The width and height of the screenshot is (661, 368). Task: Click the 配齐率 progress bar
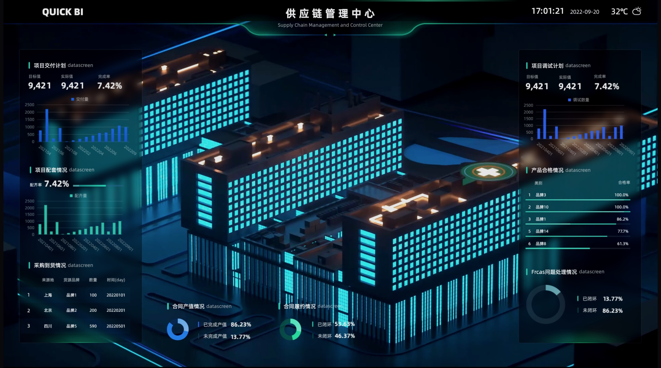[98, 186]
